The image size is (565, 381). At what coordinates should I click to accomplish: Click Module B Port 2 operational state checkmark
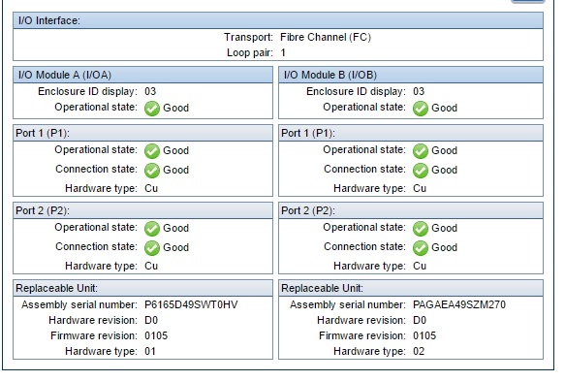point(421,229)
